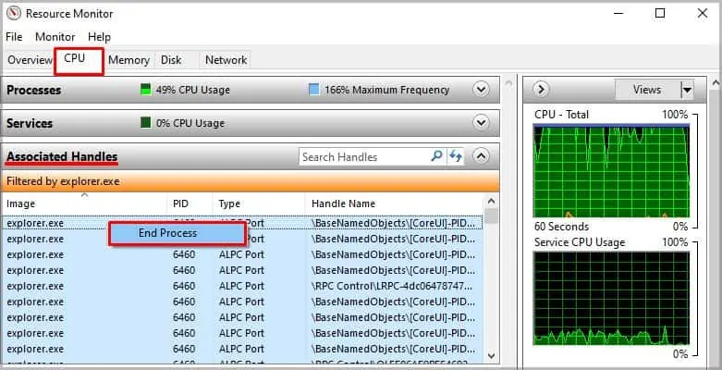The width and height of the screenshot is (722, 370).
Task: Open the File menu
Action: point(14,37)
